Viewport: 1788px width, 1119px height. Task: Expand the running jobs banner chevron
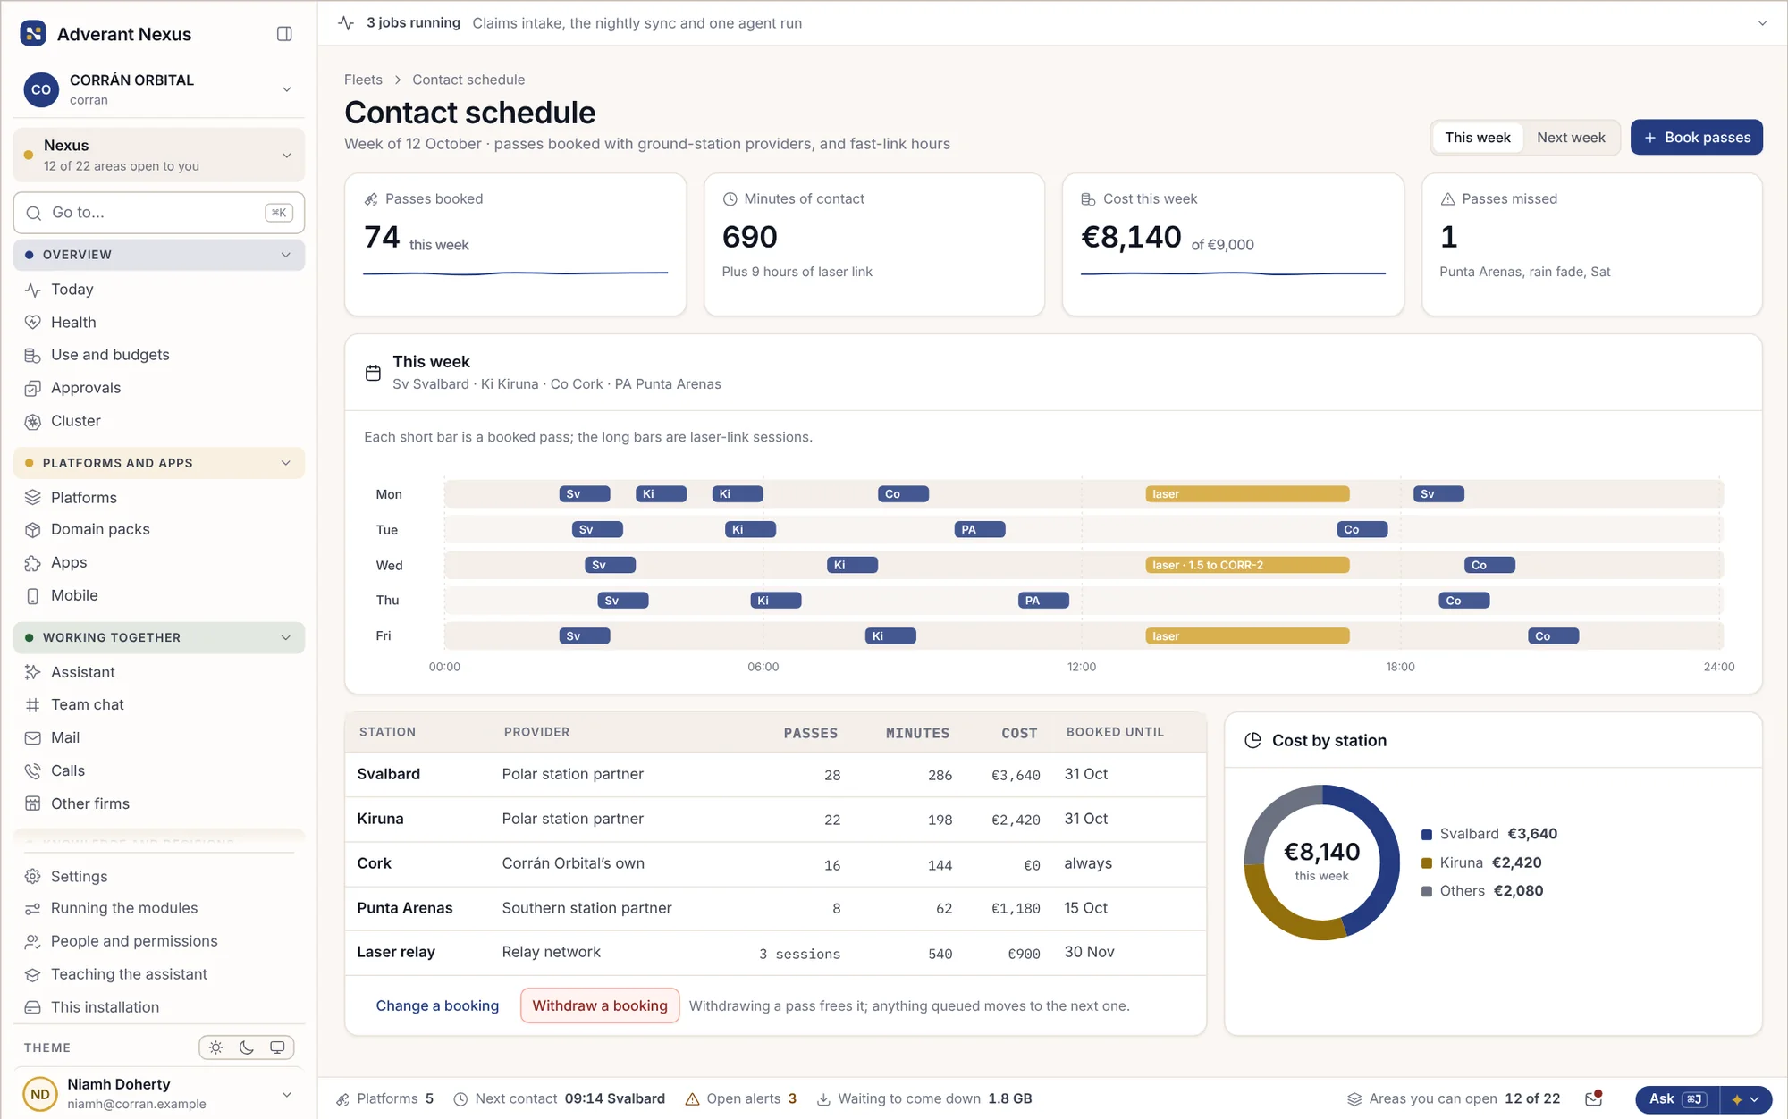(1762, 23)
